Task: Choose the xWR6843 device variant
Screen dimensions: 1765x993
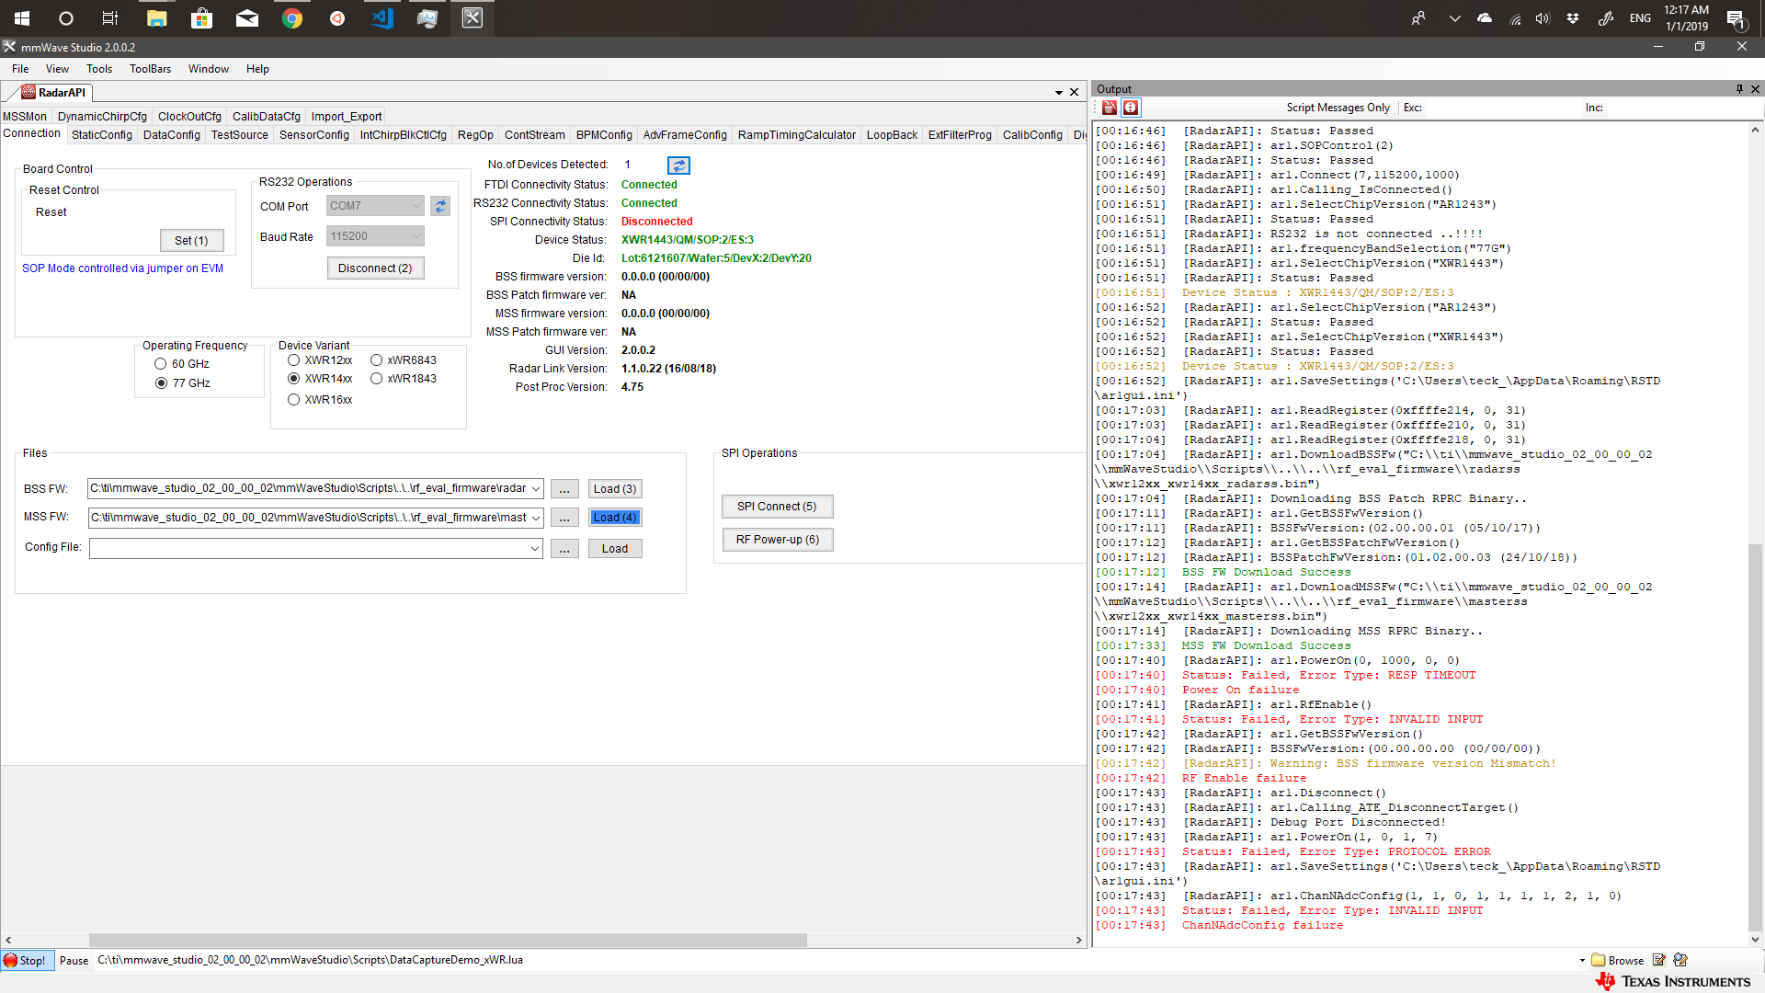Action: point(377,360)
